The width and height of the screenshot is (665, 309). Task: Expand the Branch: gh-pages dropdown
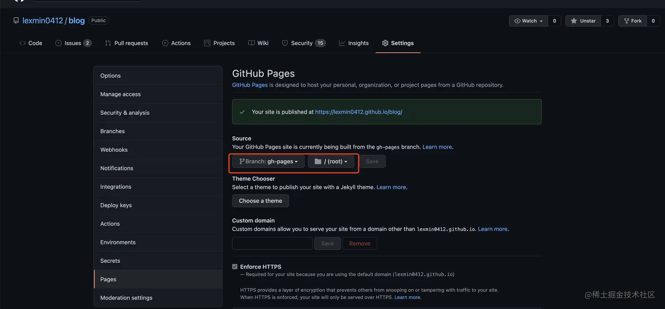coord(268,161)
